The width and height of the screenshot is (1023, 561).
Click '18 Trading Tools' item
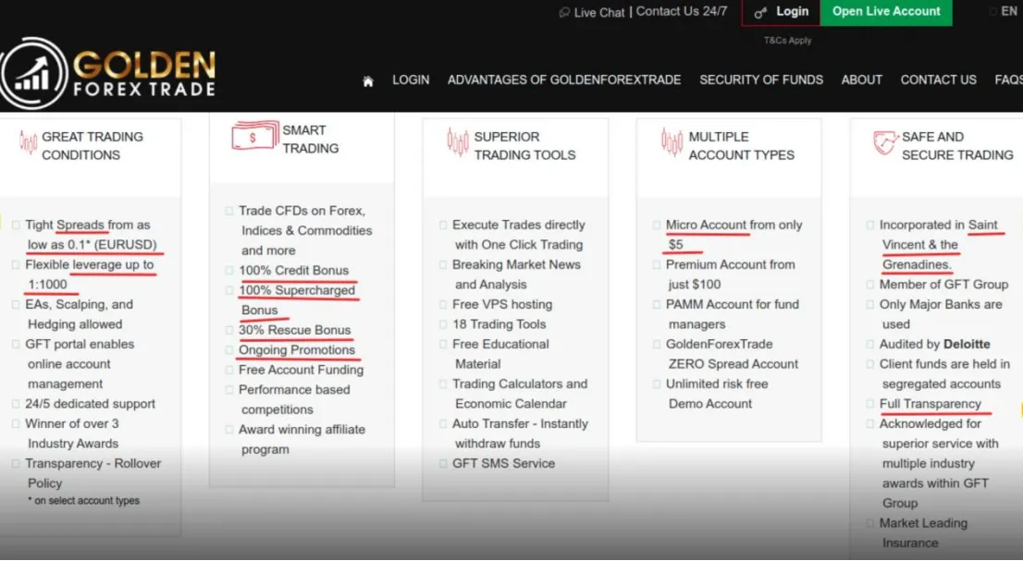tap(499, 324)
